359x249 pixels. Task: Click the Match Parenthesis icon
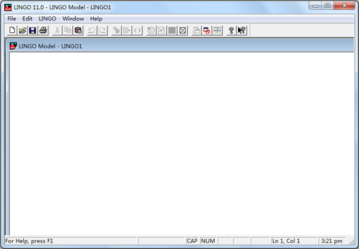(x=138, y=31)
